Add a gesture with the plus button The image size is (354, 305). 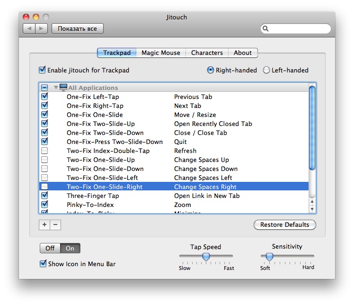pos(44,225)
